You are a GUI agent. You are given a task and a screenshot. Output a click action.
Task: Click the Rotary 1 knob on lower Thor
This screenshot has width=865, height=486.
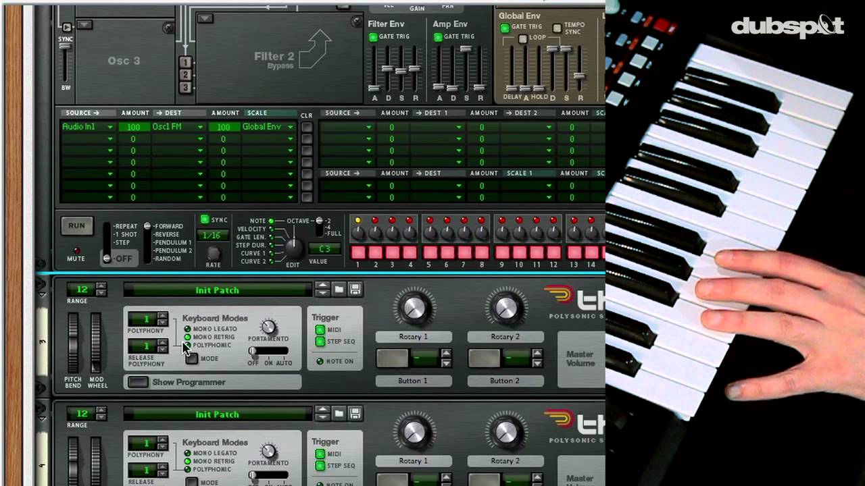click(414, 432)
